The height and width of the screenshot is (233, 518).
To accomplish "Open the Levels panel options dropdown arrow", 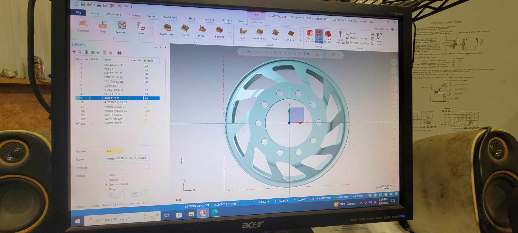I will pos(156,47).
